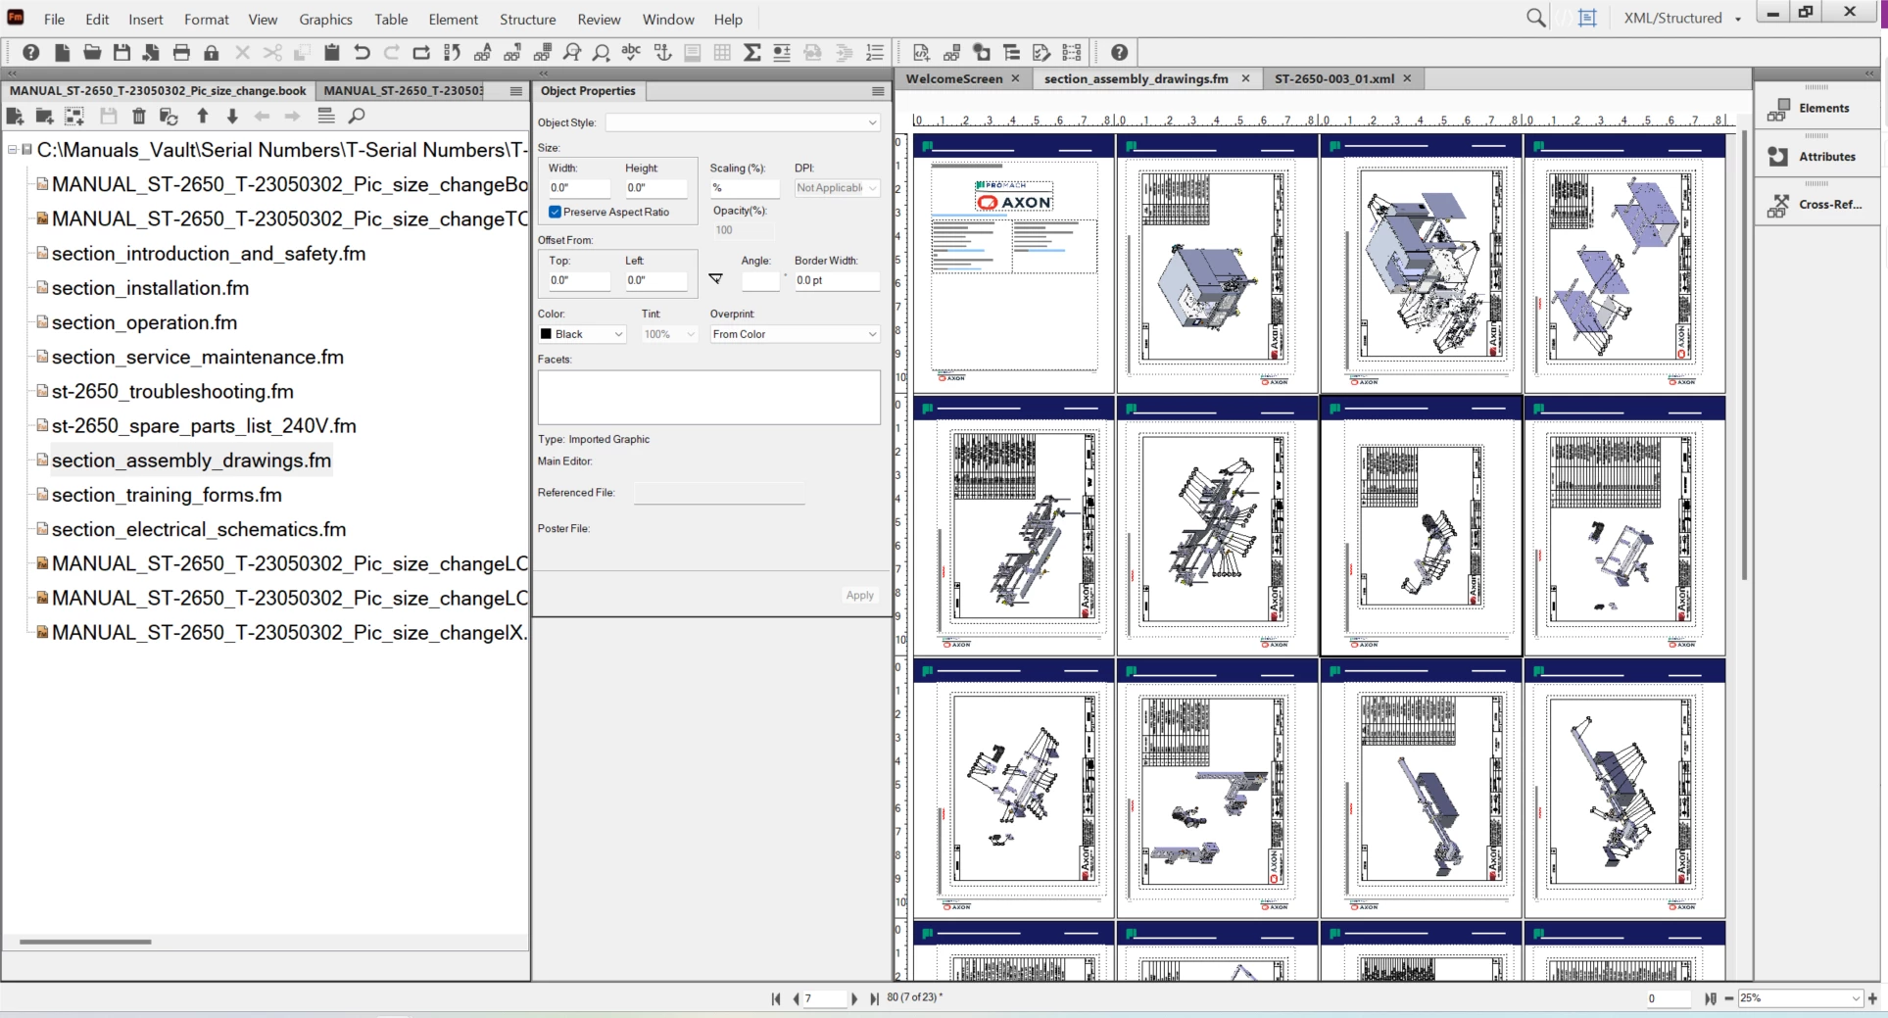Click the new XML document icon
1888x1018 pixels.
click(x=921, y=53)
